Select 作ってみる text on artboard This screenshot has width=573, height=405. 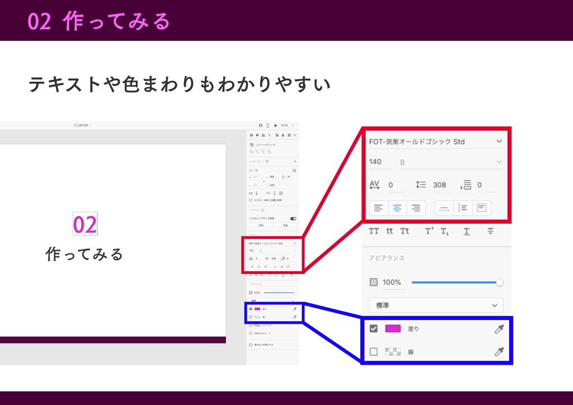pos(84,254)
